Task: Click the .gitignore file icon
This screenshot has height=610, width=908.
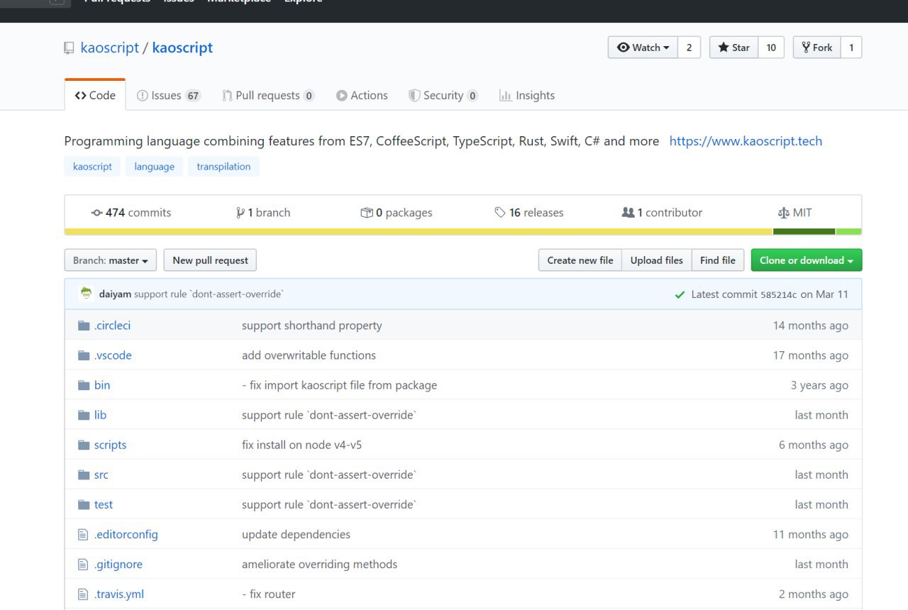Action: (x=83, y=564)
